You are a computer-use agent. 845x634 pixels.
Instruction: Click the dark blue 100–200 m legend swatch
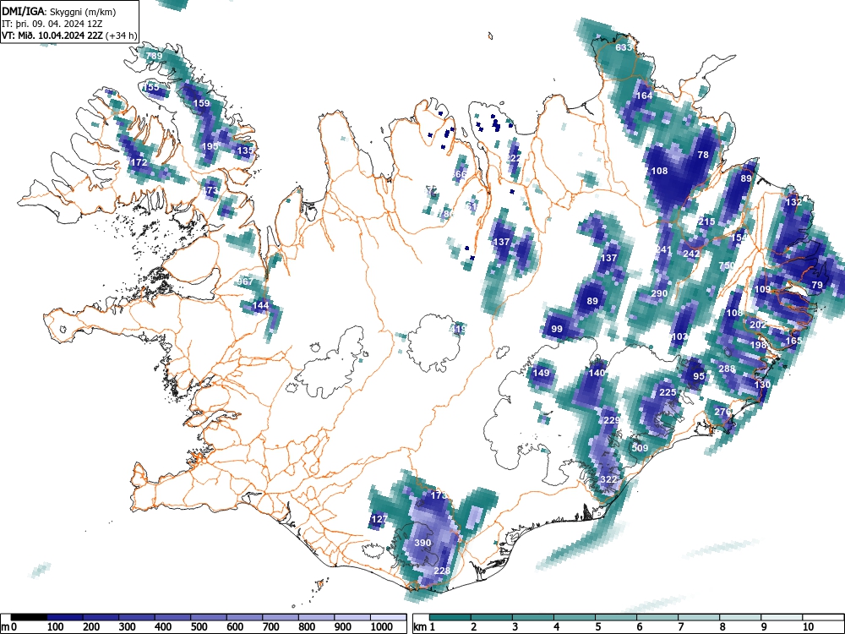pyautogui.click(x=65, y=617)
